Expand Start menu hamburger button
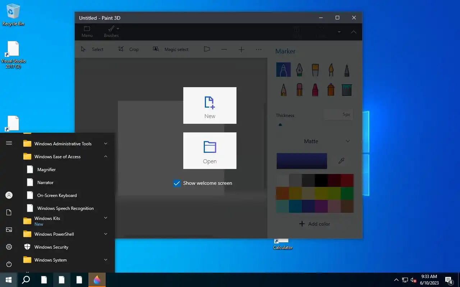Viewport: 460px width, 287px height. coord(9,143)
